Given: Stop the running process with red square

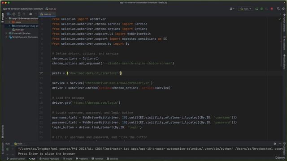Looking at the screenshot, I should (272, 9).
